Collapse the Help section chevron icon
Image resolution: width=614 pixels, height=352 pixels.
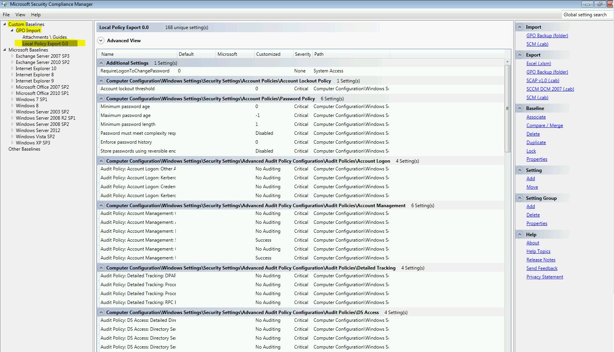point(519,235)
